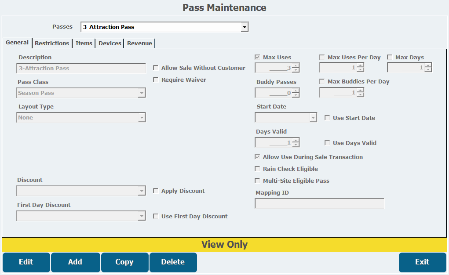Increase Max Uses with up arrow
The image size is (449, 275).
coord(296,66)
